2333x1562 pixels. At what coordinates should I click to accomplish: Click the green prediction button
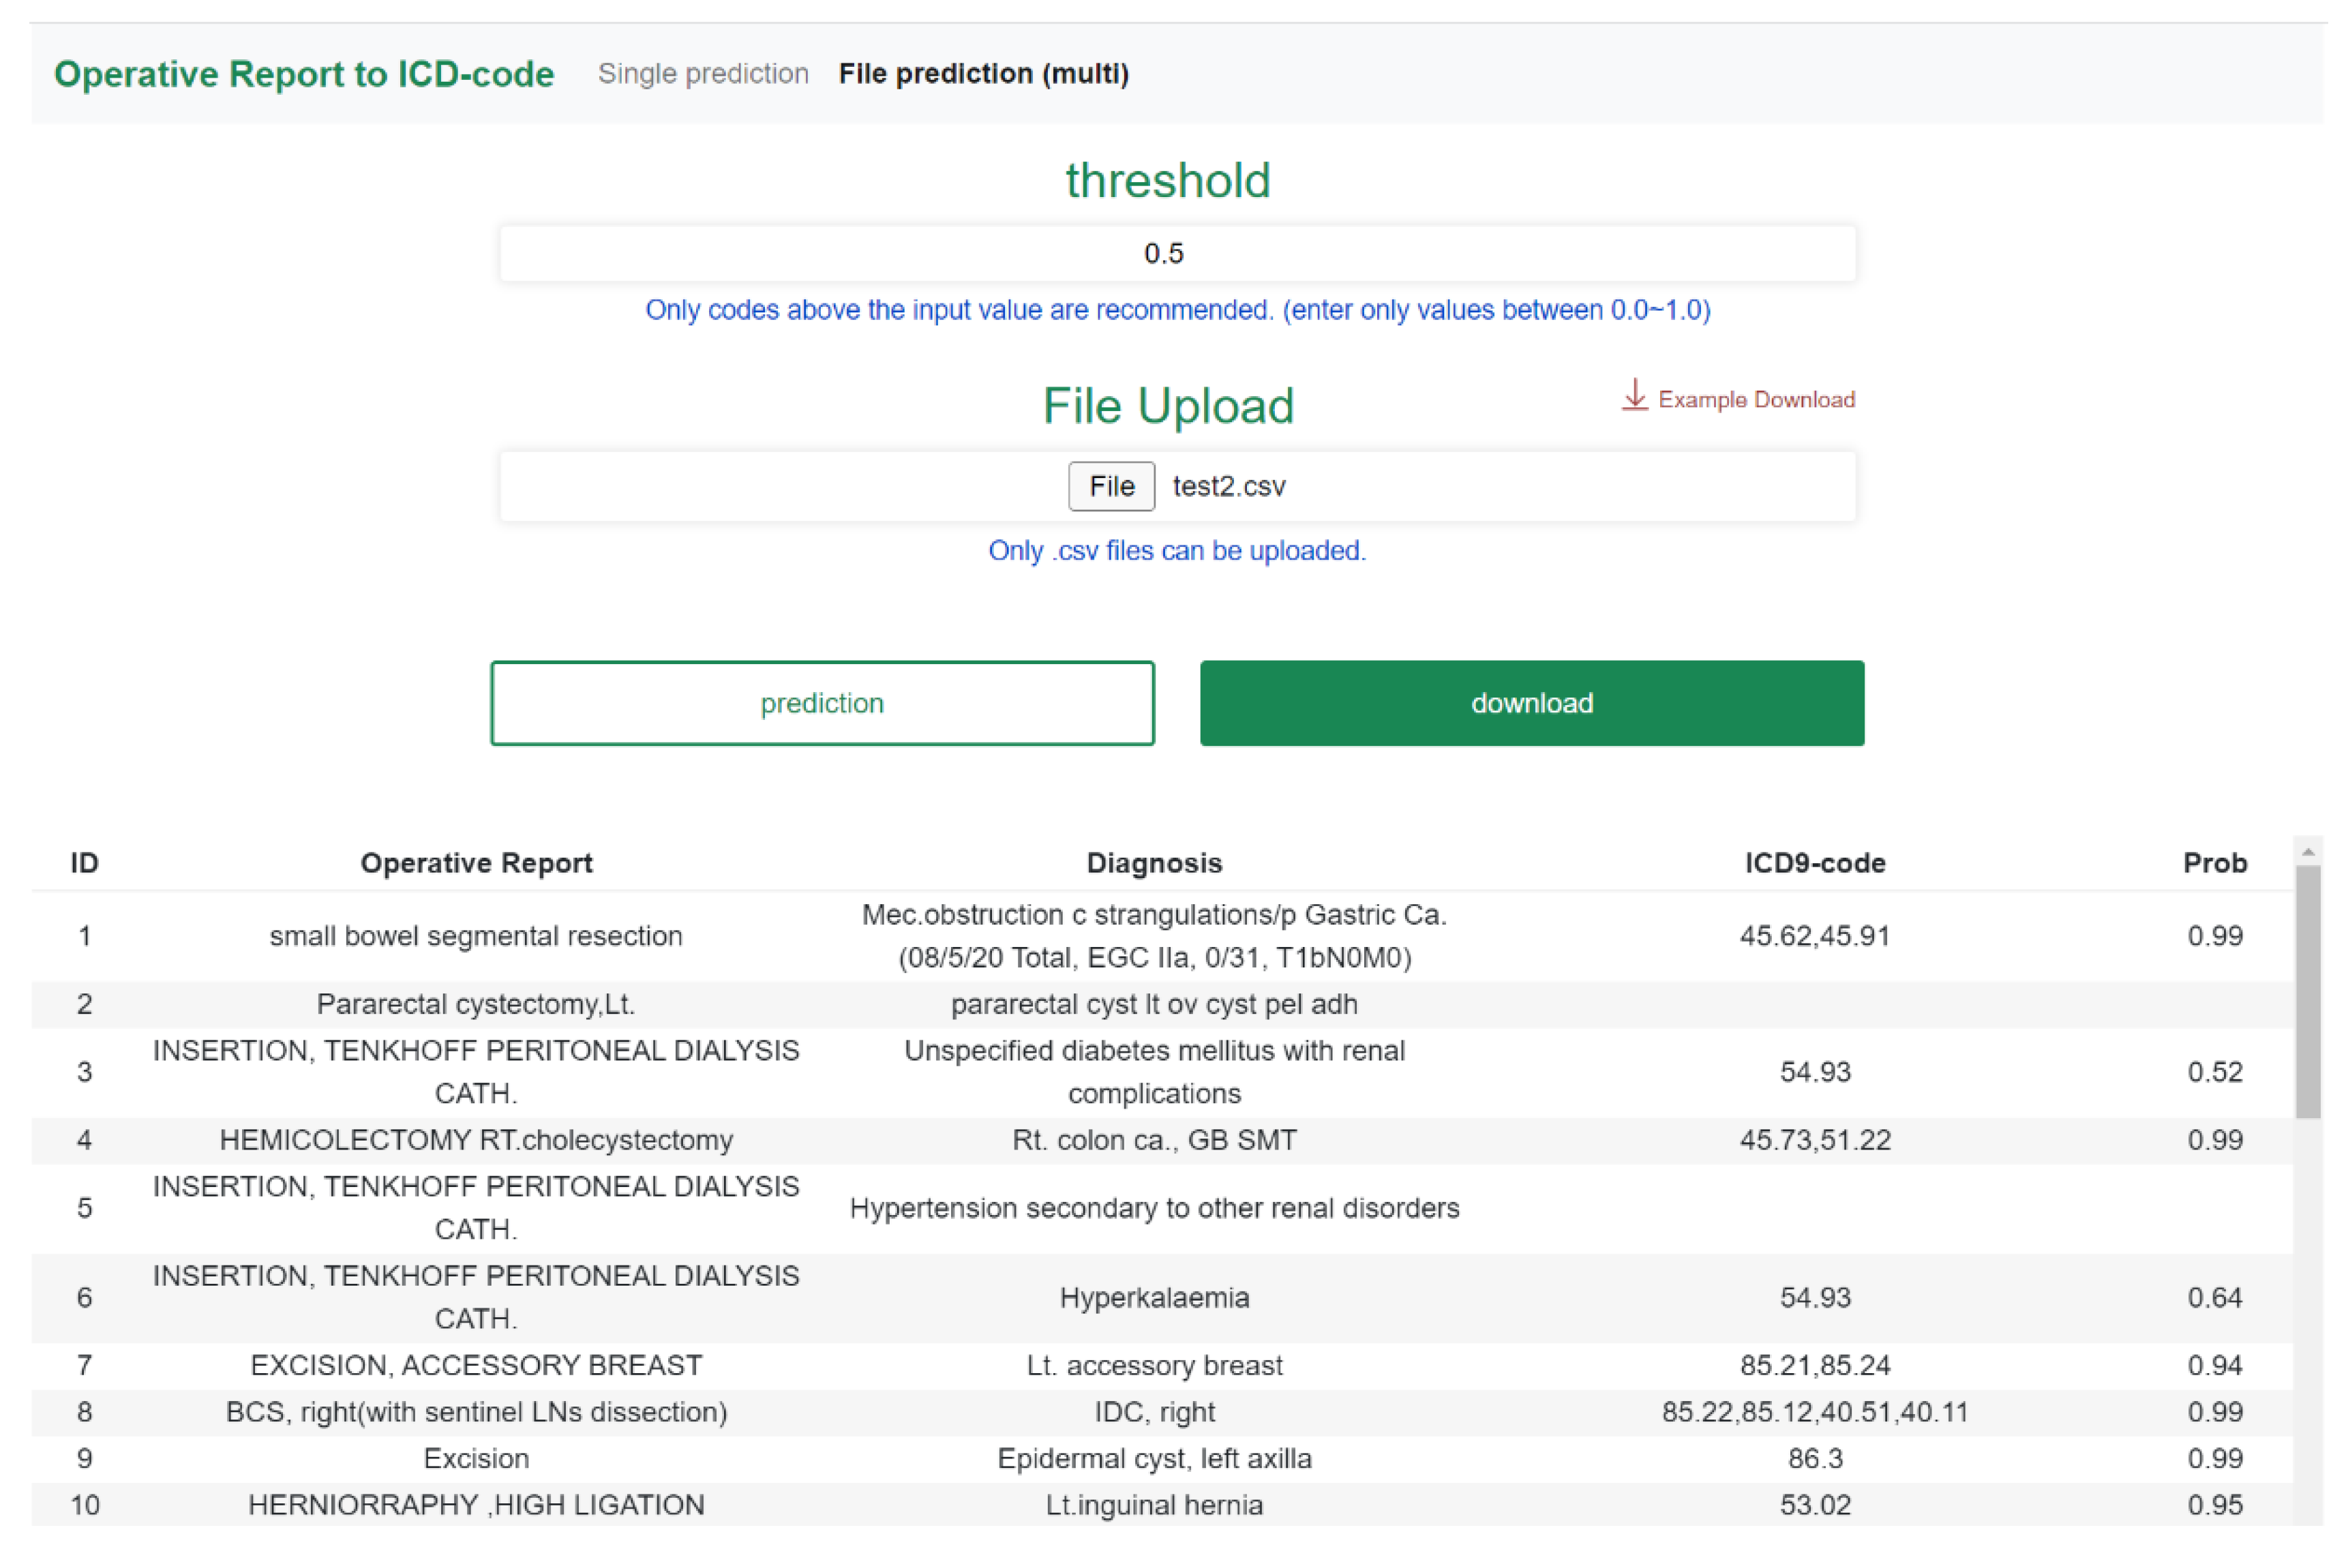click(822, 704)
